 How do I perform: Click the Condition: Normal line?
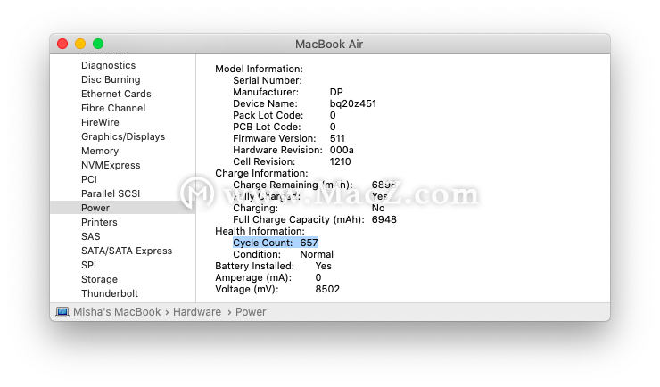pyautogui.click(x=283, y=254)
